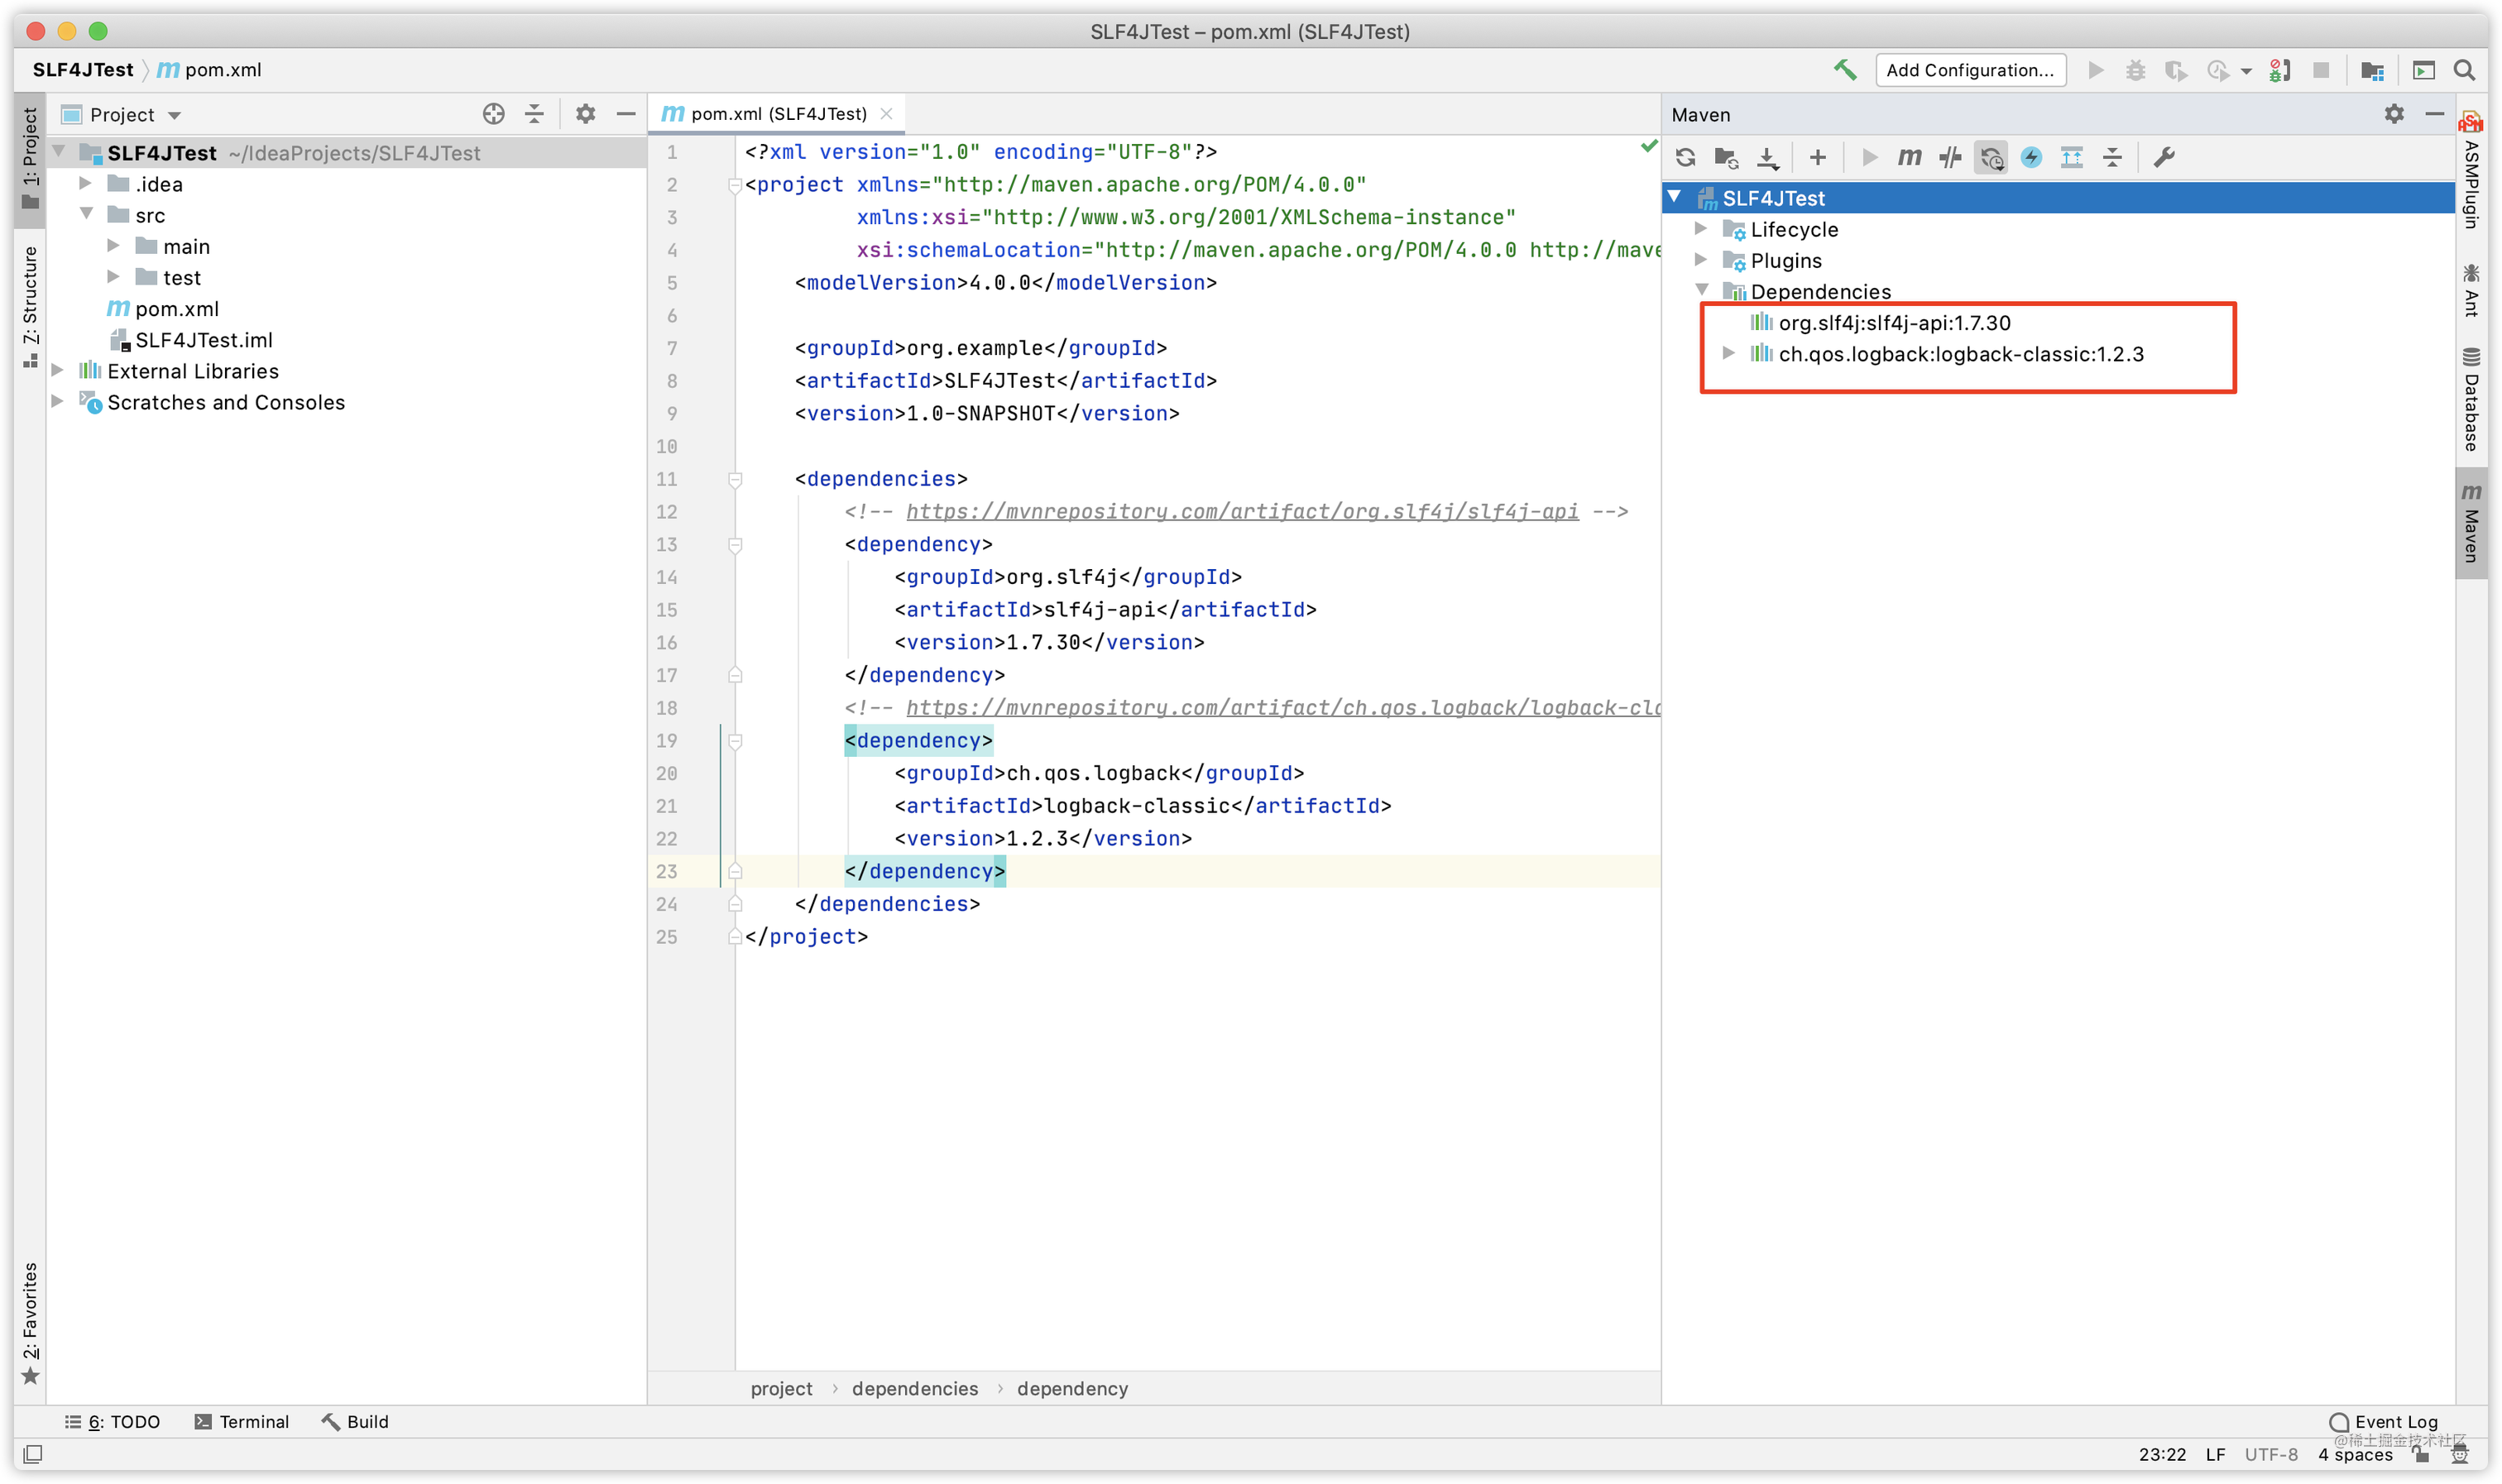
Task: Execute a Maven goal using the m icon
Action: [x=1909, y=157]
